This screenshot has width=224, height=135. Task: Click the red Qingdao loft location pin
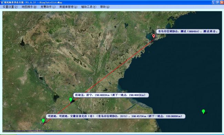click(154, 36)
